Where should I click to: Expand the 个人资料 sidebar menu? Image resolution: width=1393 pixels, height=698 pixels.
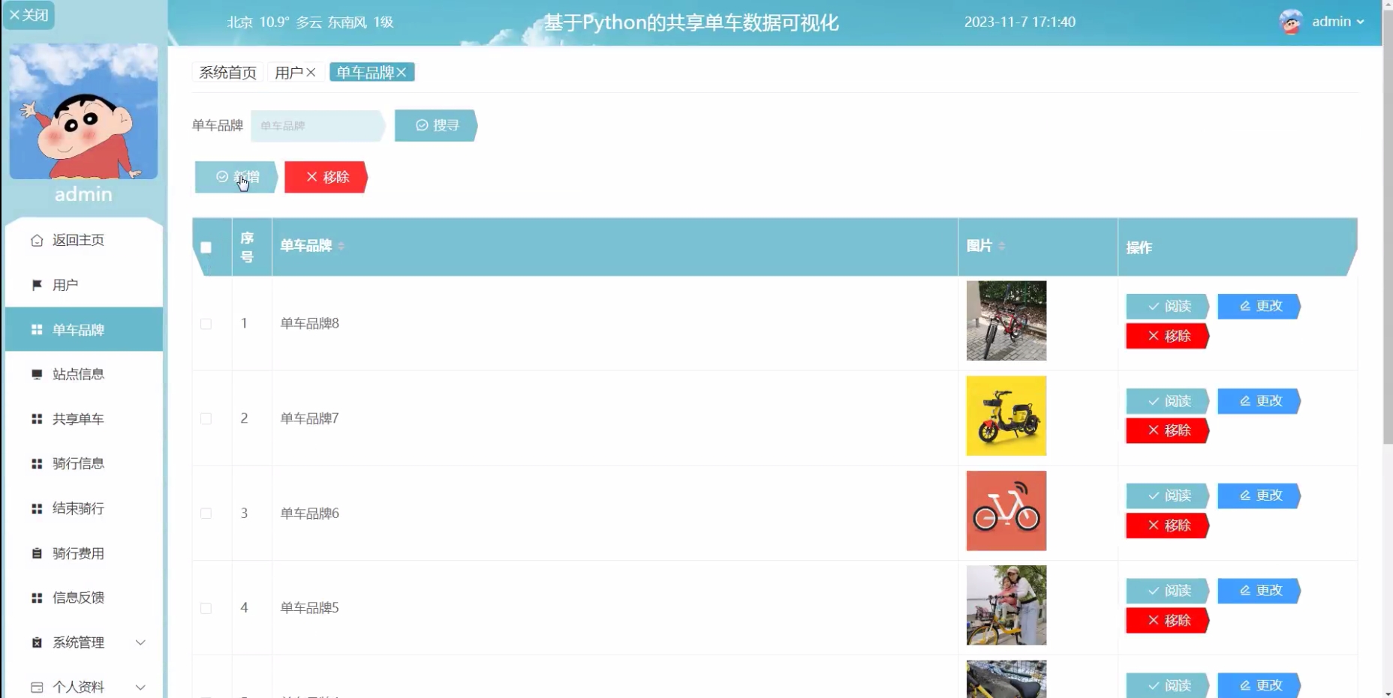pyautogui.click(x=140, y=687)
